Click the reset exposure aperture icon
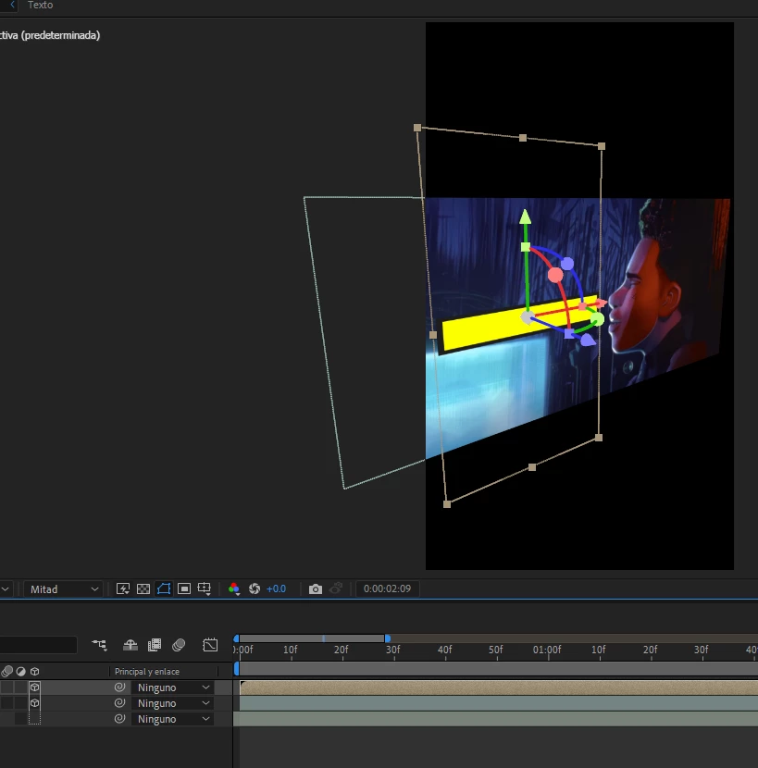Image resolution: width=758 pixels, height=768 pixels. pos(255,588)
